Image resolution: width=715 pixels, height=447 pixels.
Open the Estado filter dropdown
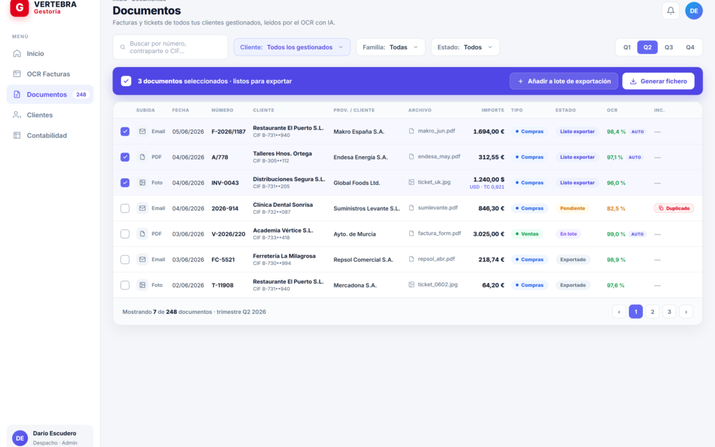click(x=465, y=47)
